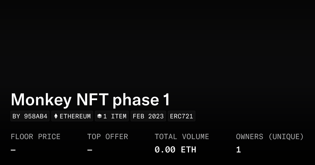Click the OWNERS (UNIQUE) label

270,137
